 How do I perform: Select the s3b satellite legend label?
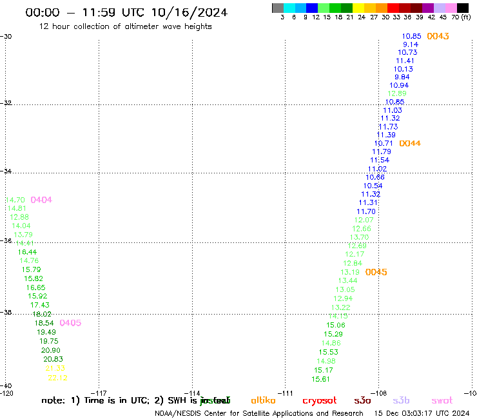coord(401,400)
